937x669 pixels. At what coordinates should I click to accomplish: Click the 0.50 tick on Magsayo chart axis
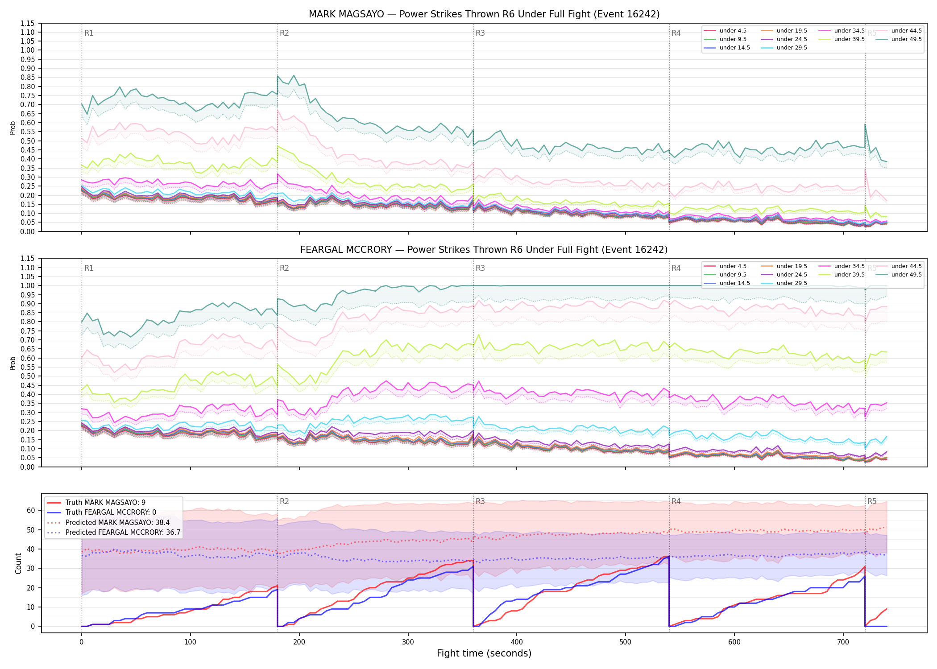tap(27, 141)
